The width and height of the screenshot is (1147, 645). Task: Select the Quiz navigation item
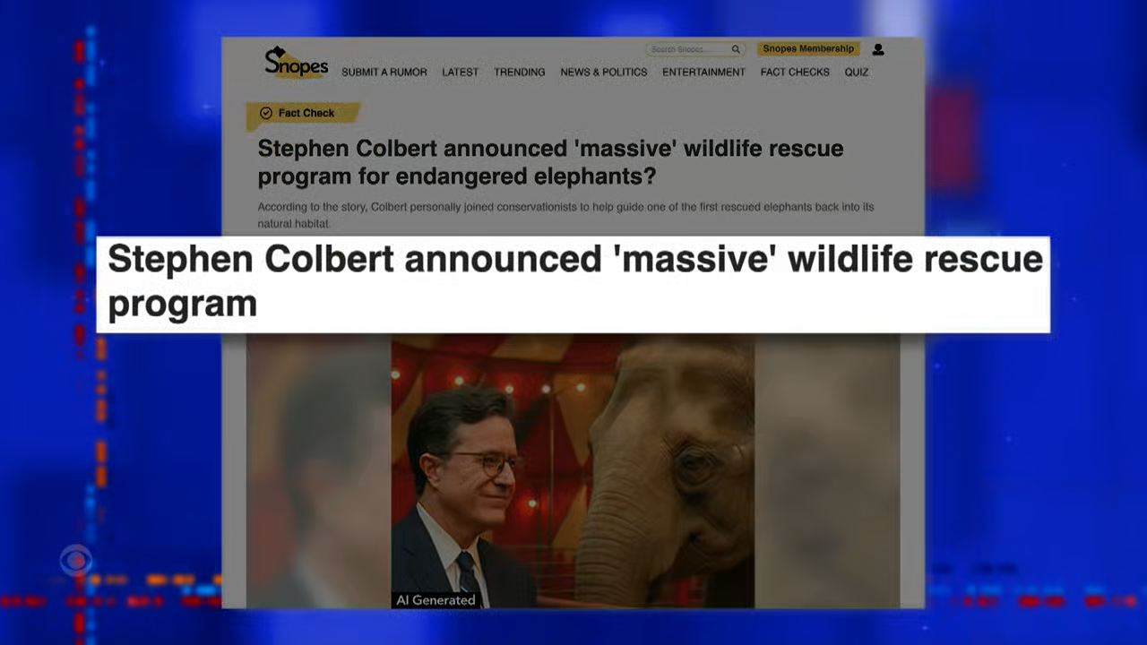856,73
